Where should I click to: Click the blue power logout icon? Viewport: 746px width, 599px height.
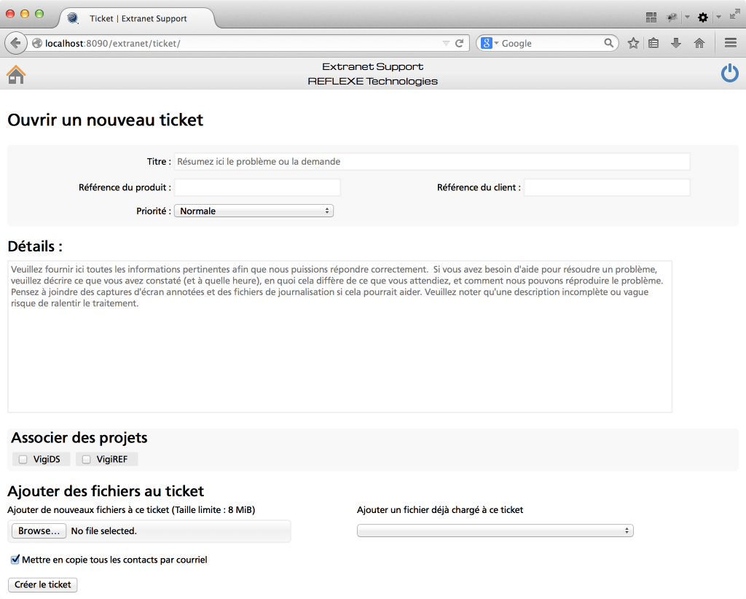[730, 74]
